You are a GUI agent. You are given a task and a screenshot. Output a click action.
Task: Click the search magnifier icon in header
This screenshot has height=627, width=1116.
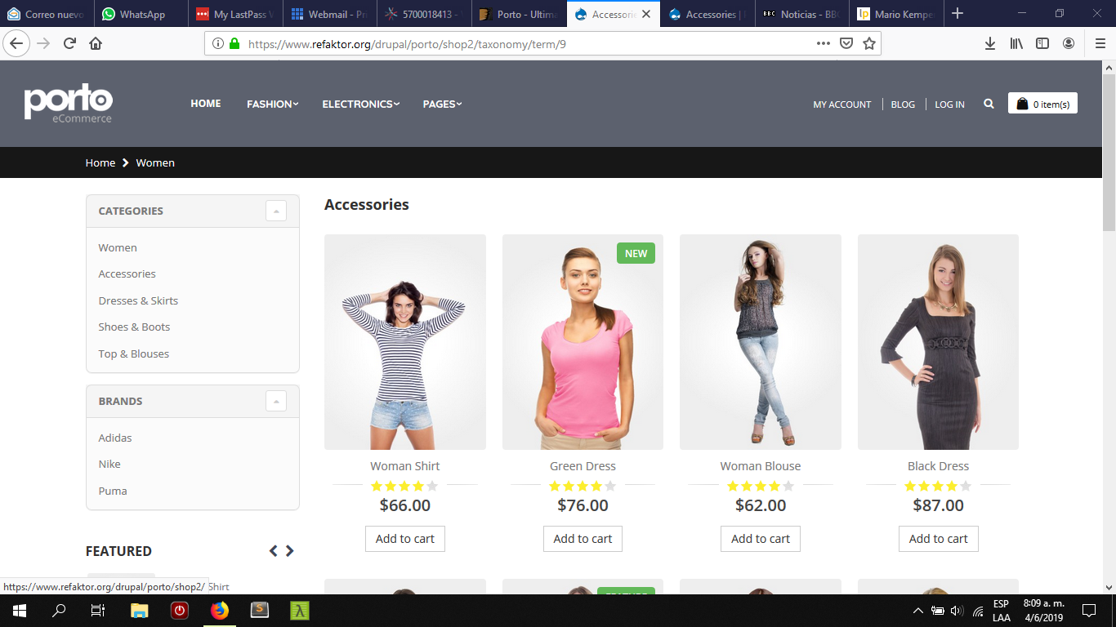989,104
